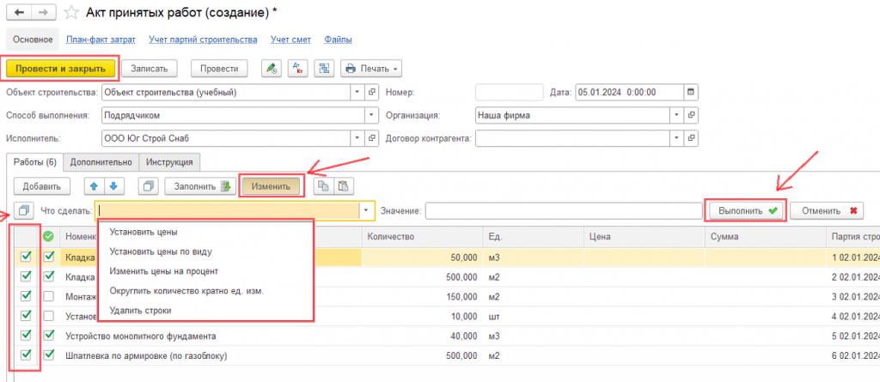Move row up with blue arrow
The width and height of the screenshot is (880, 382).
pos(94,186)
